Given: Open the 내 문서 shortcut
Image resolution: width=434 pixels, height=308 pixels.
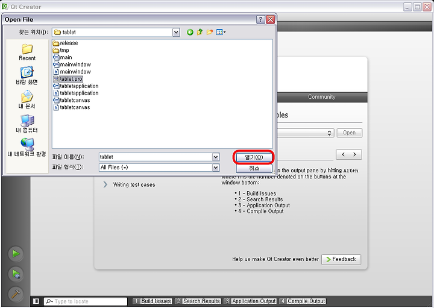Looking at the screenshot, I should coord(27,99).
